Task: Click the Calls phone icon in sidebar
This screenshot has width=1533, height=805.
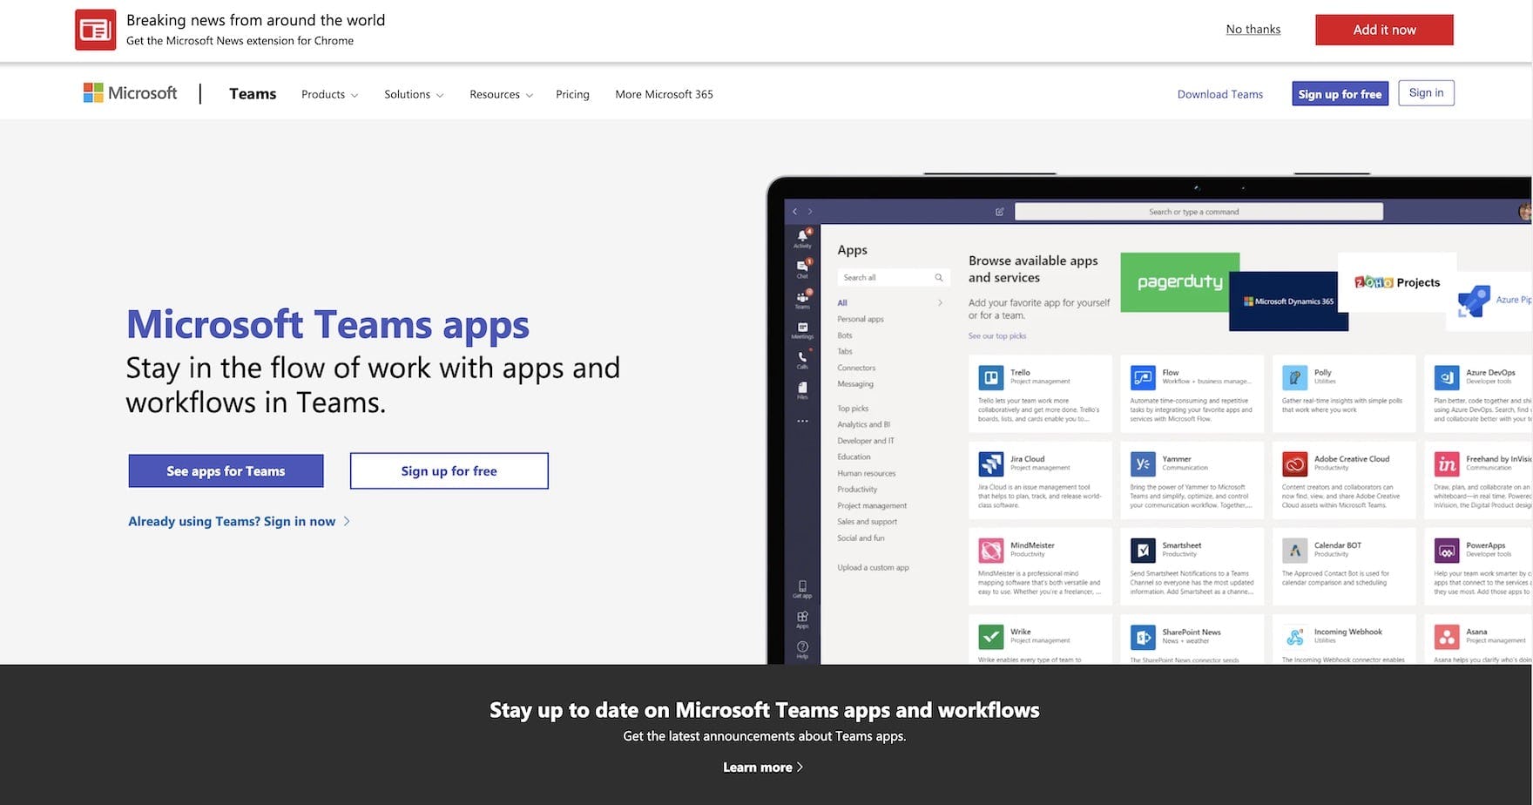Action: [x=802, y=358]
